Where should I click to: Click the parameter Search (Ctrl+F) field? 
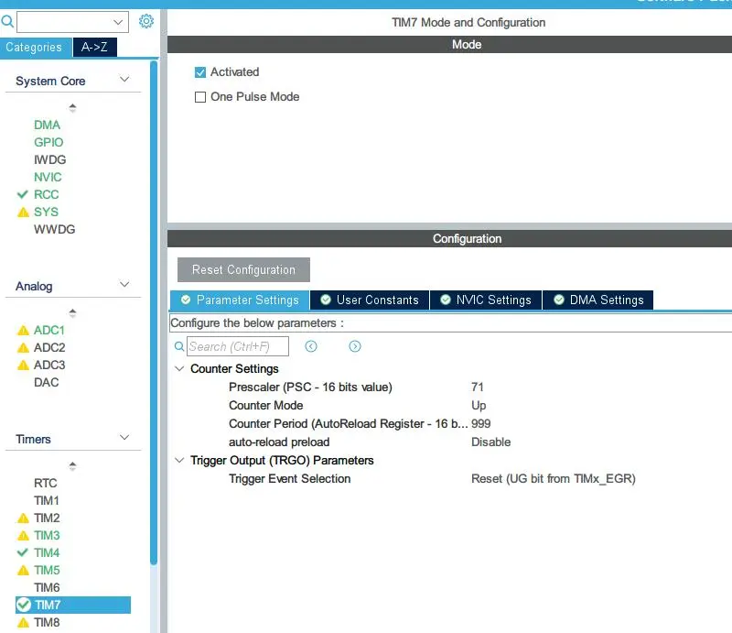point(237,346)
